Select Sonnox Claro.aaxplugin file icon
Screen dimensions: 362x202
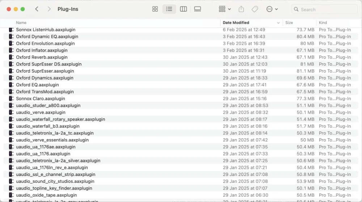(x=11, y=99)
